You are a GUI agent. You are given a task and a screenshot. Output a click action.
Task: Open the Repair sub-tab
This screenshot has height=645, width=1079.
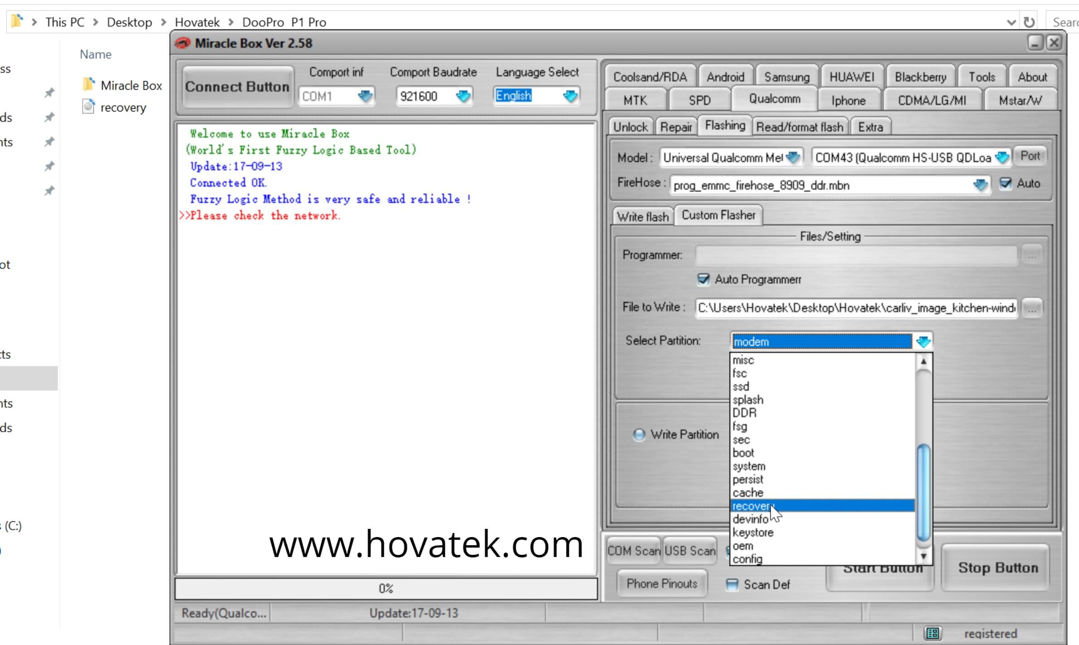click(676, 127)
